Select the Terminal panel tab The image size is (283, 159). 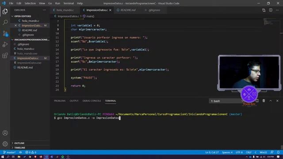tap(111, 101)
